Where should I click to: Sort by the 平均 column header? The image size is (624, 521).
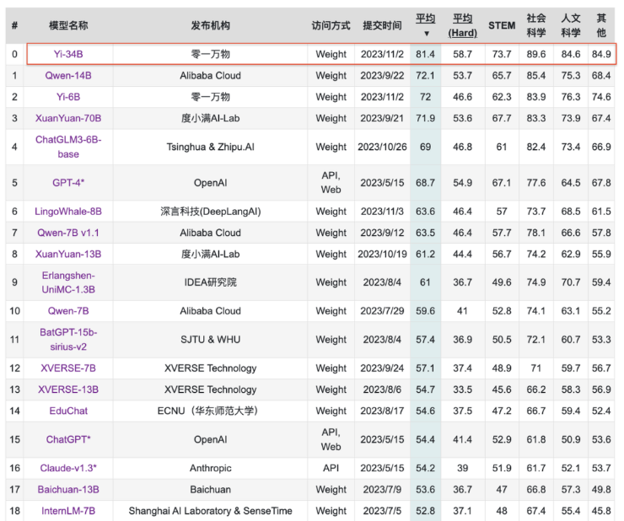[x=426, y=19]
